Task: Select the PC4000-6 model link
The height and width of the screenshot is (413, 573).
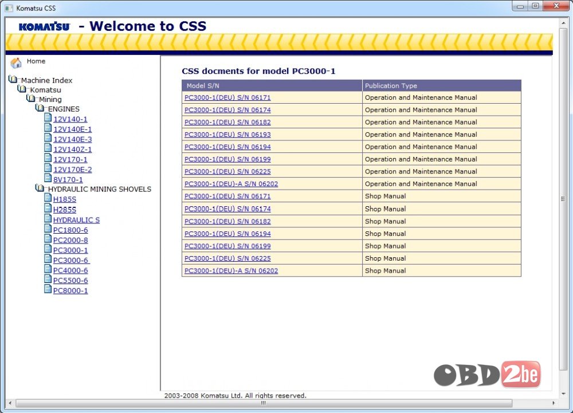Action: 70,270
